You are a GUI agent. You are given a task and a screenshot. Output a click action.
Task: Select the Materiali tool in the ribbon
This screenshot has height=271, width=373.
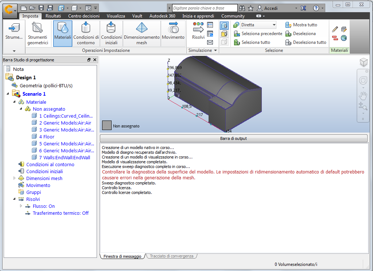pos(62,33)
